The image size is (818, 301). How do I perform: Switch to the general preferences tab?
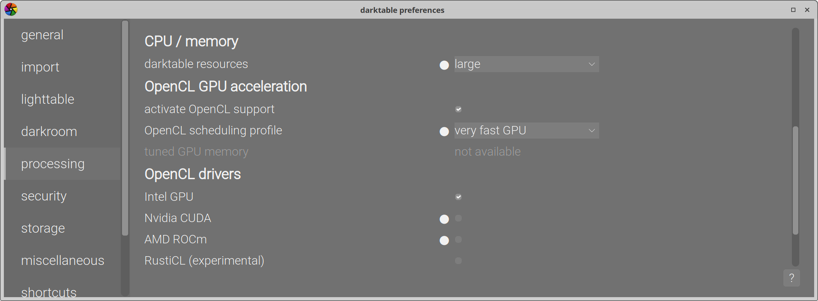click(x=42, y=35)
